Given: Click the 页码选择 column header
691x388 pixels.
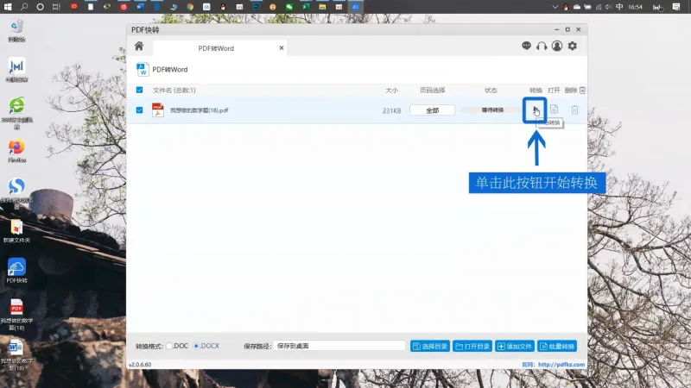Looking at the screenshot, I should [432, 91].
